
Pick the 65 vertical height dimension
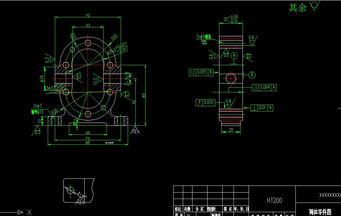tap(144, 95)
